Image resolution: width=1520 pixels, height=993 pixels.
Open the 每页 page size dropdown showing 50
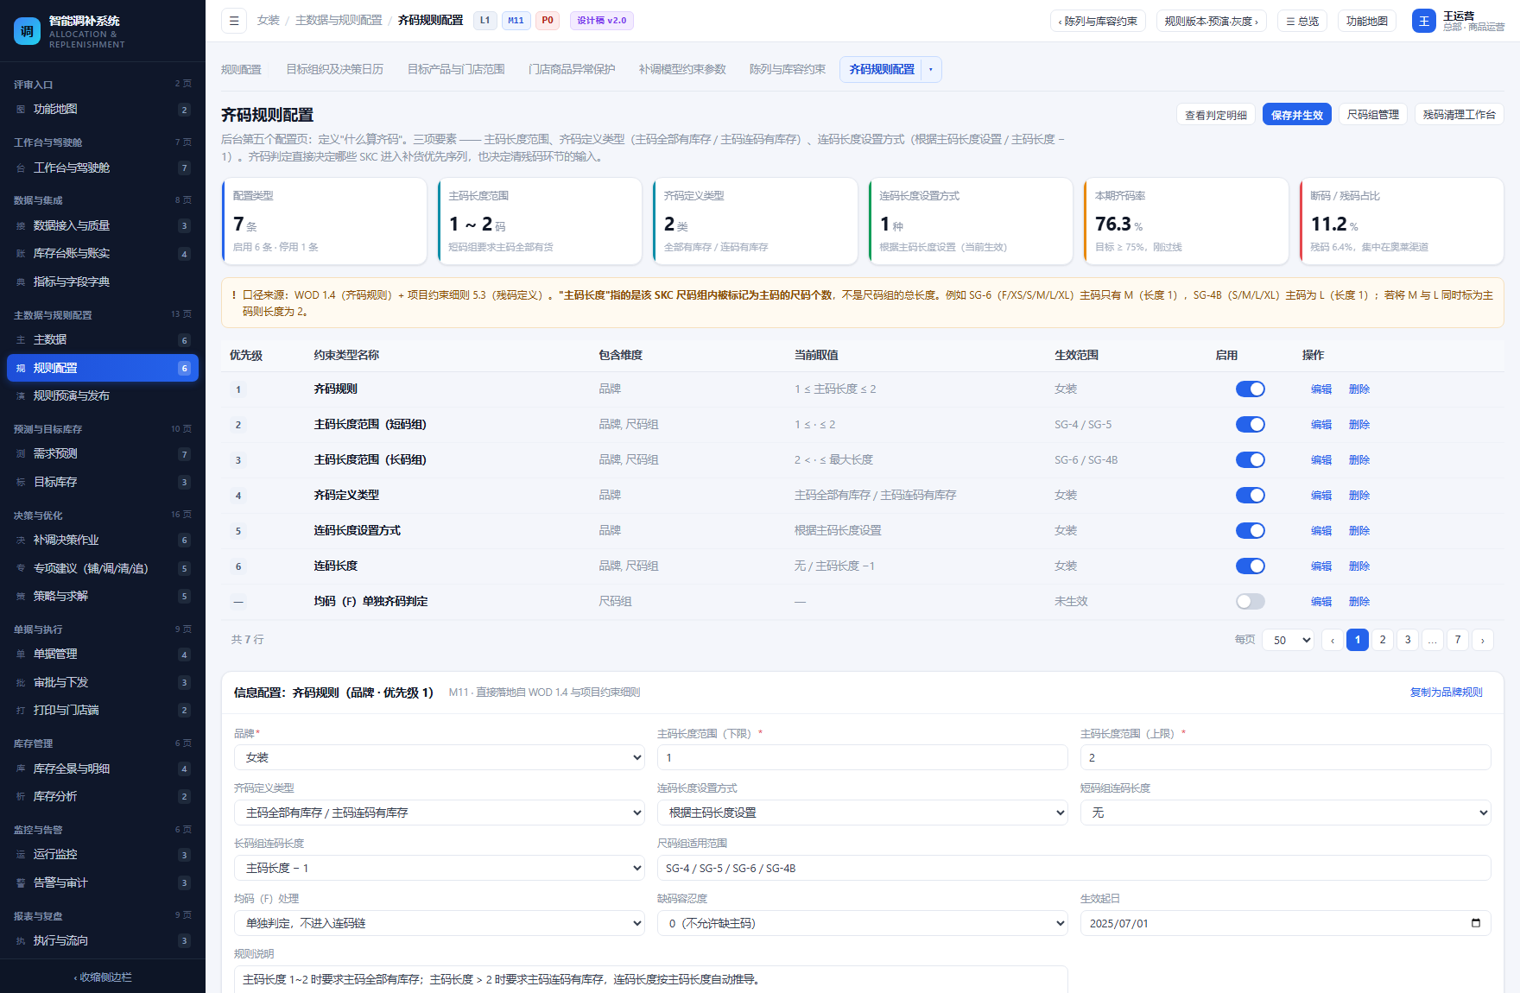pos(1289,640)
